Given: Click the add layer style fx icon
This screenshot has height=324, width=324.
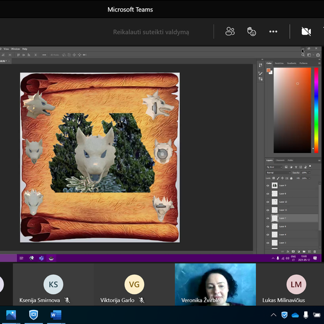Looking at the screenshot, I should (x=288, y=251).
